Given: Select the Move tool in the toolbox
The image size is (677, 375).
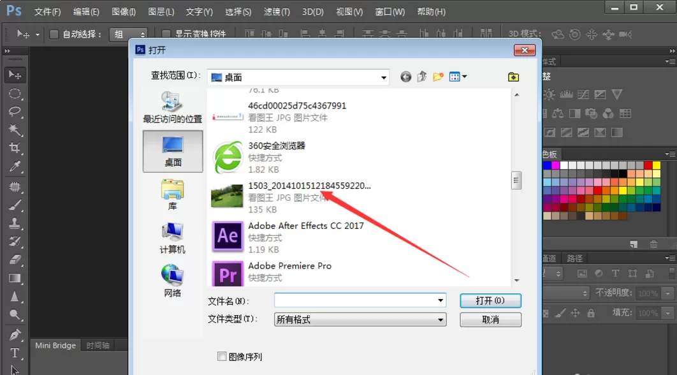Looking at the screenshot, I should pos(15,75).
